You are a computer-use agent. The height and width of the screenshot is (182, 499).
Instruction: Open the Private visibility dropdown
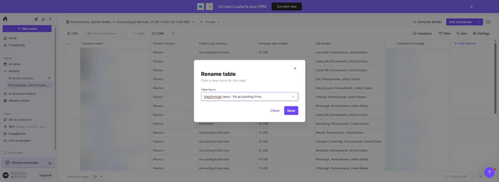click(x=210, y=22)
